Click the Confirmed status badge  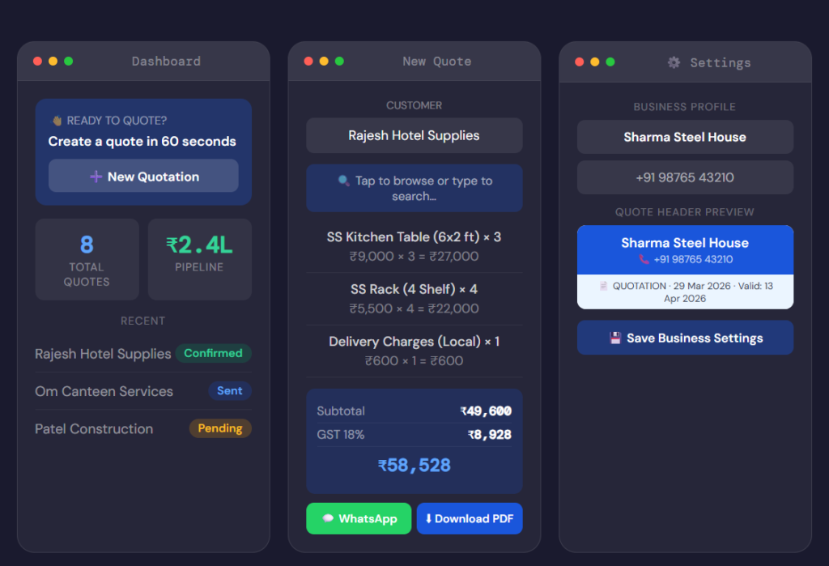213,353
